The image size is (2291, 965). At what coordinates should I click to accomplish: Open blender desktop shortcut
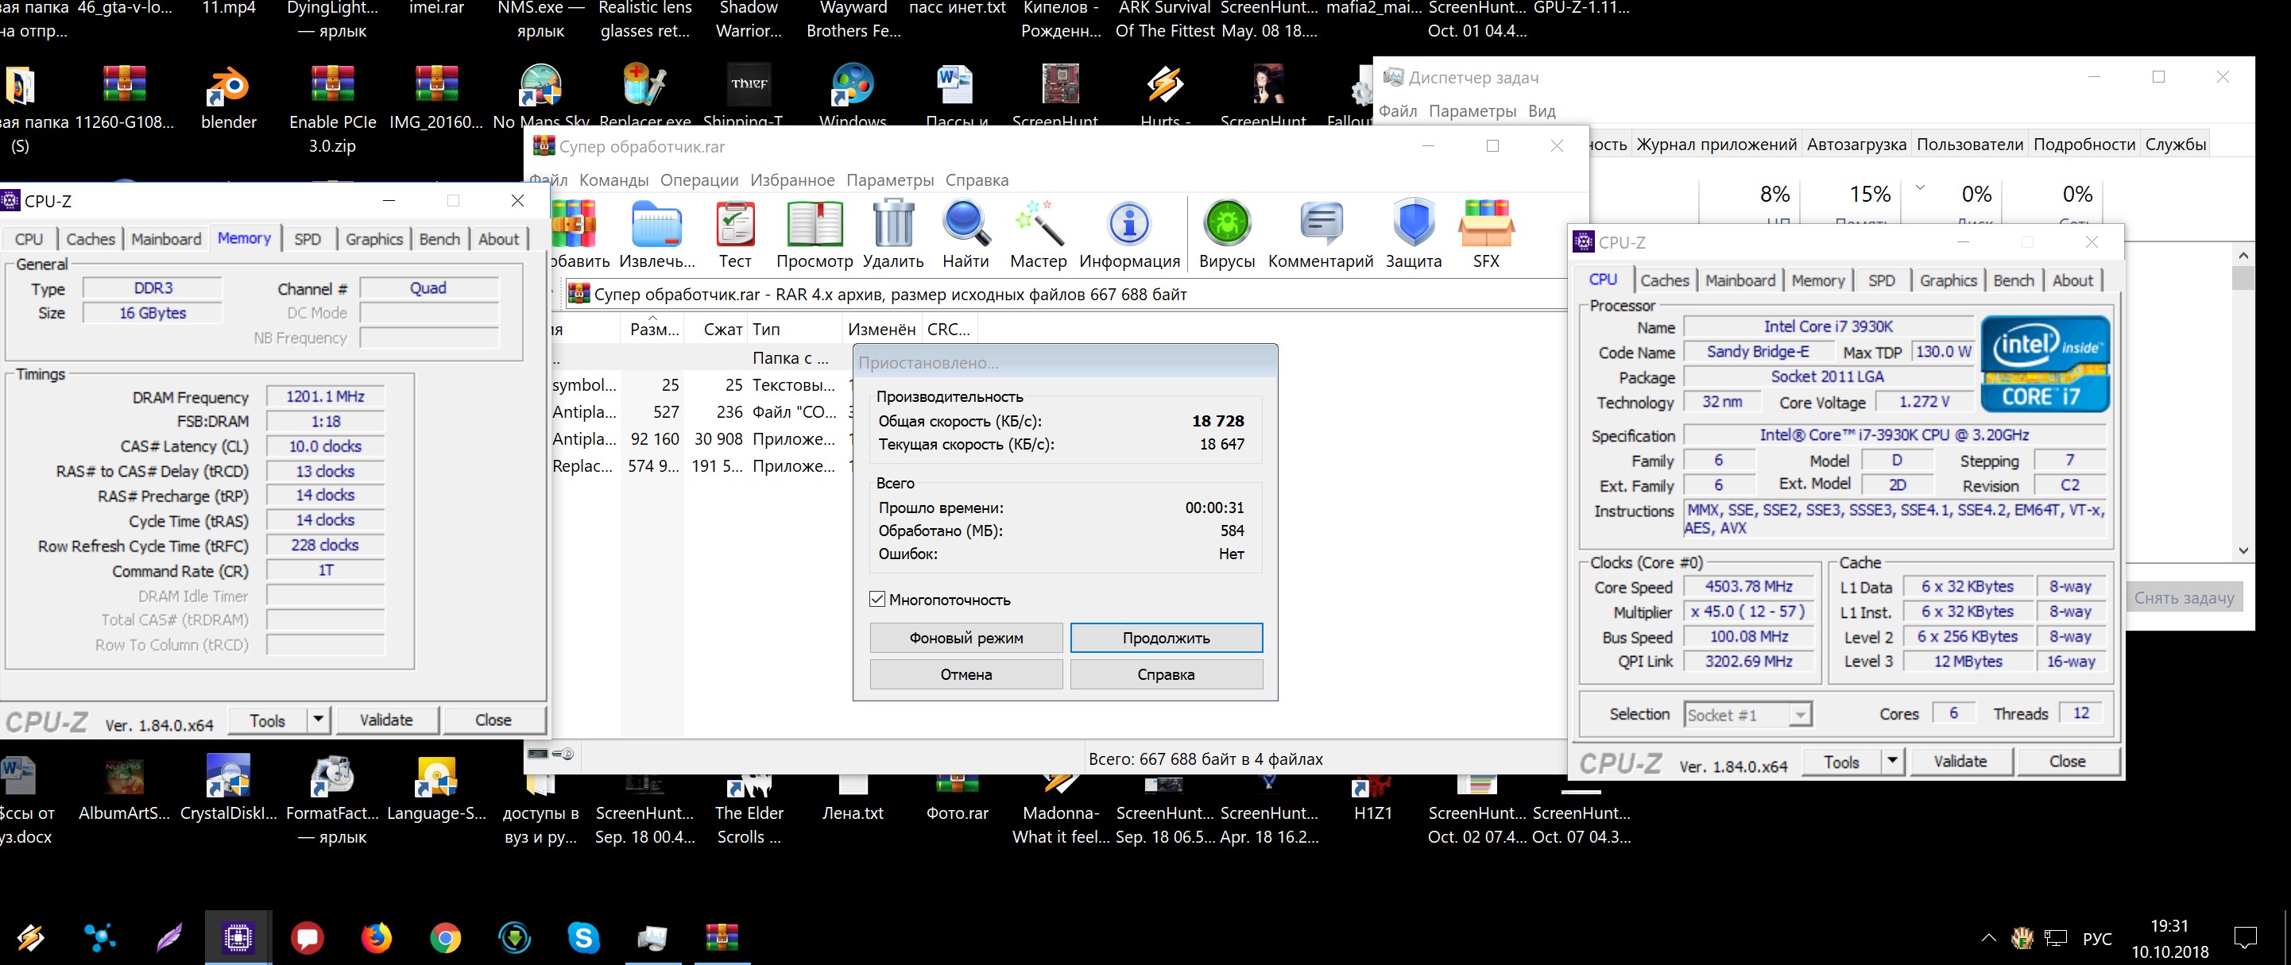tap(229, 87)
